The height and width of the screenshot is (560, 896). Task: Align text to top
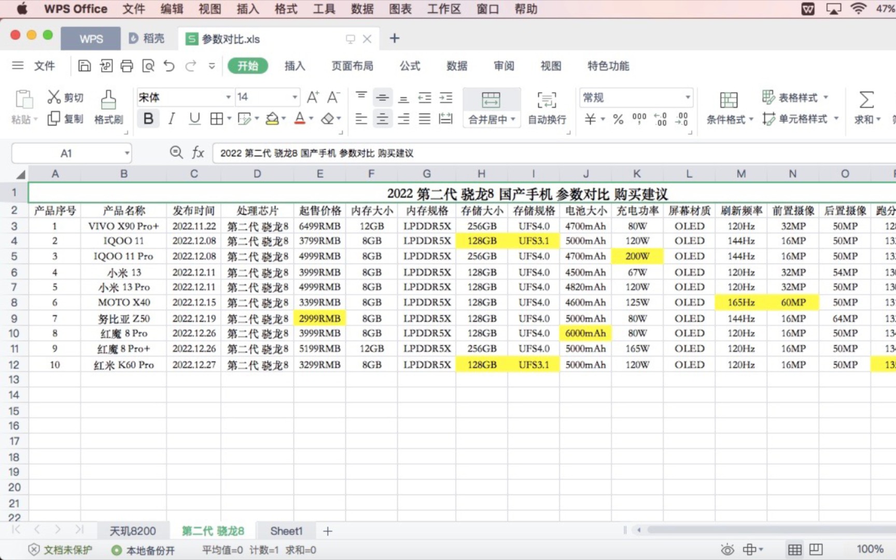tap(361, 97)
